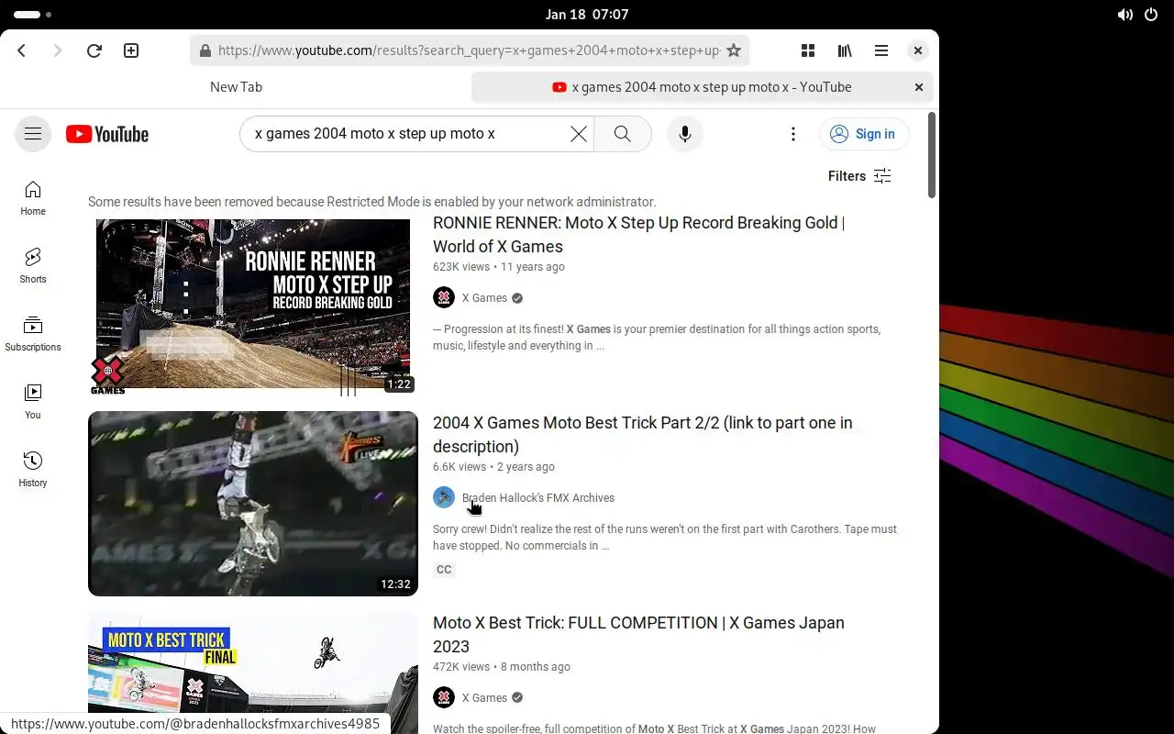Image resolution: width=1174 pixels, height=734 pixels.
Task: Click the 'Sorry crew! Didn't realize' description text
Action: tap(665, 538)
